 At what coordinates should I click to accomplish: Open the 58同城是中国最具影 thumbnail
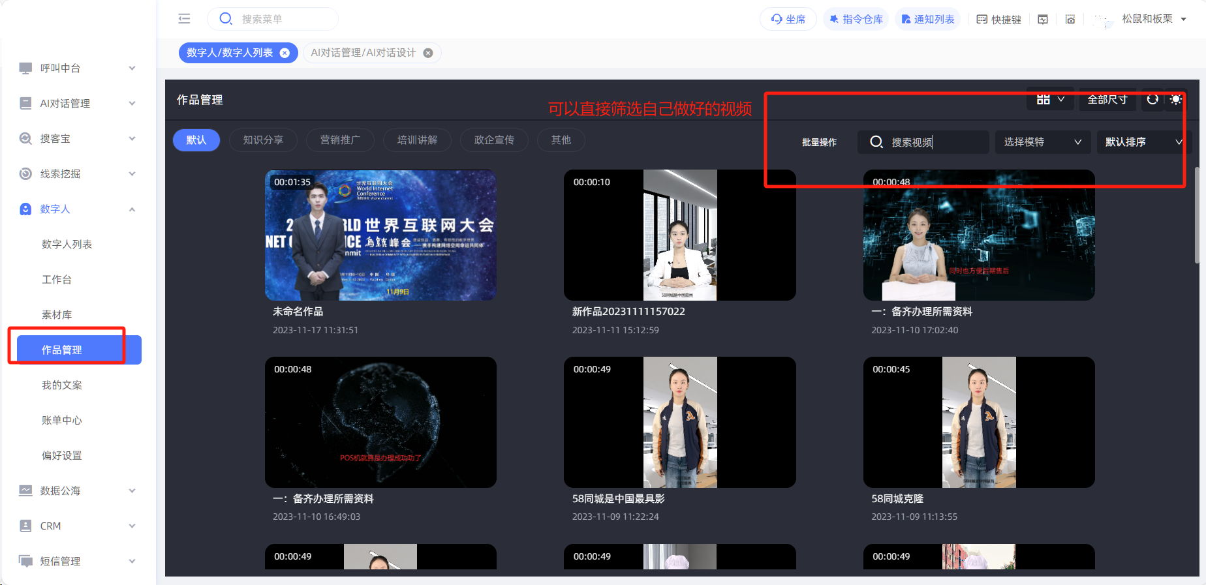(680, 422)
